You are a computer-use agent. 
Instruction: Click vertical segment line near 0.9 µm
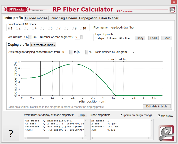click(40, 78)
